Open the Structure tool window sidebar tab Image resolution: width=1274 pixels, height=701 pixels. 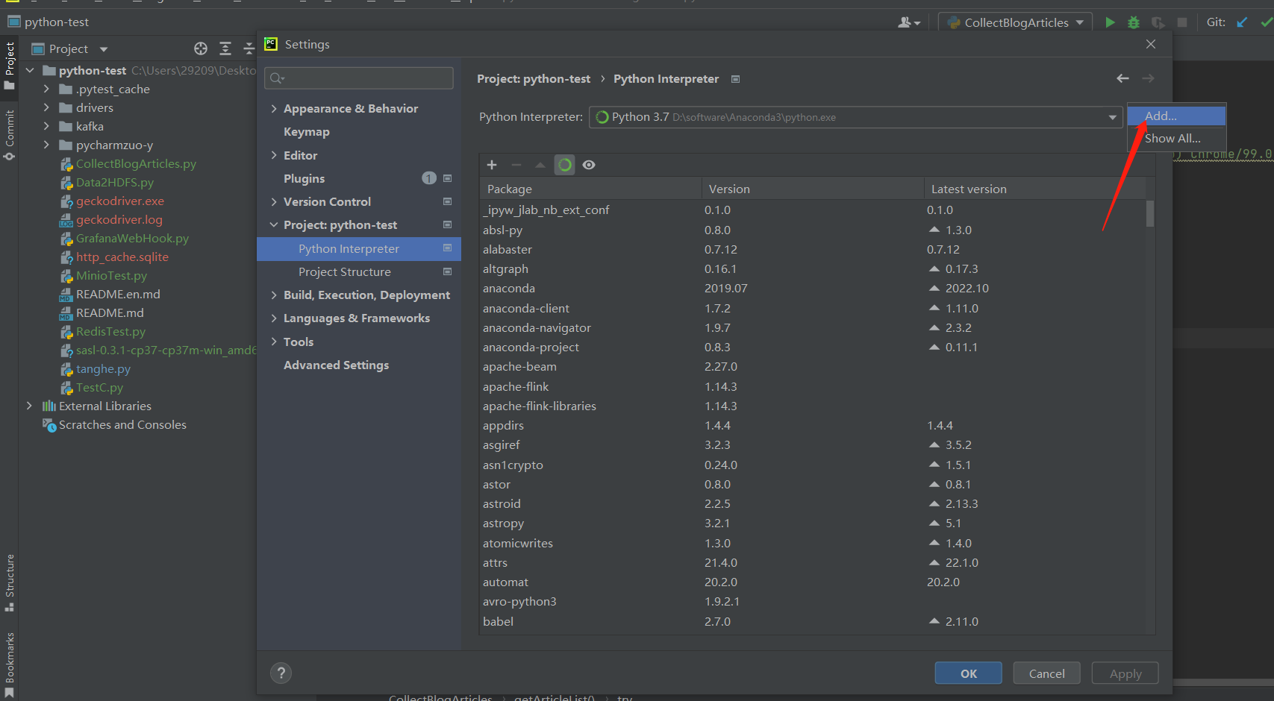(10, 582)
